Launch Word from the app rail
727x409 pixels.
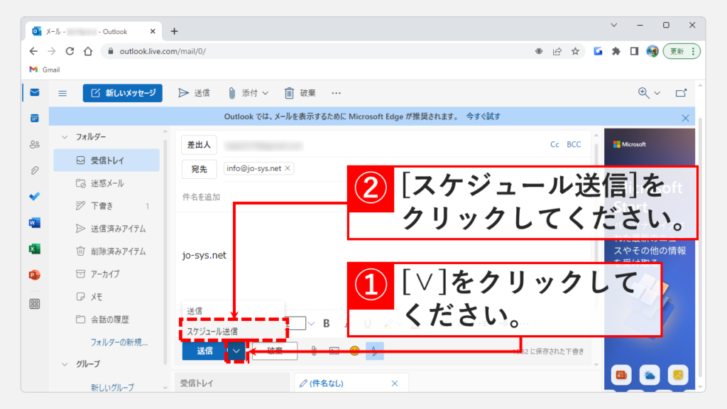click(34, 223)
